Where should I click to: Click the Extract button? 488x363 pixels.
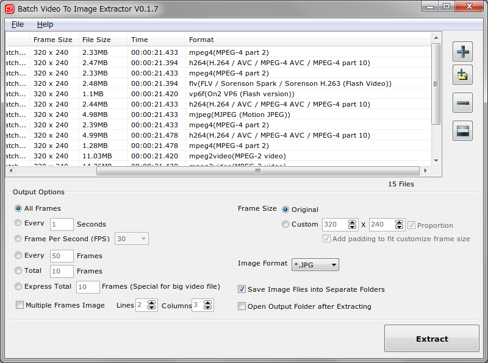click(432, 339)
